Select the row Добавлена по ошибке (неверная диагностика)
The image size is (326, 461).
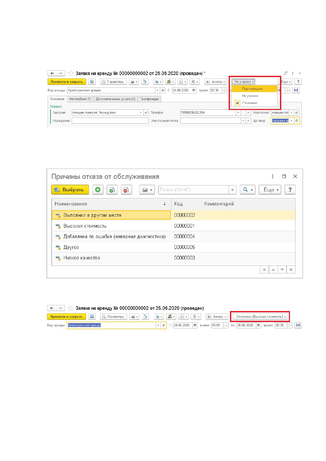coord(173,237)
